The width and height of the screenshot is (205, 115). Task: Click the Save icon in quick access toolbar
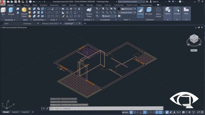click(15, 2)
